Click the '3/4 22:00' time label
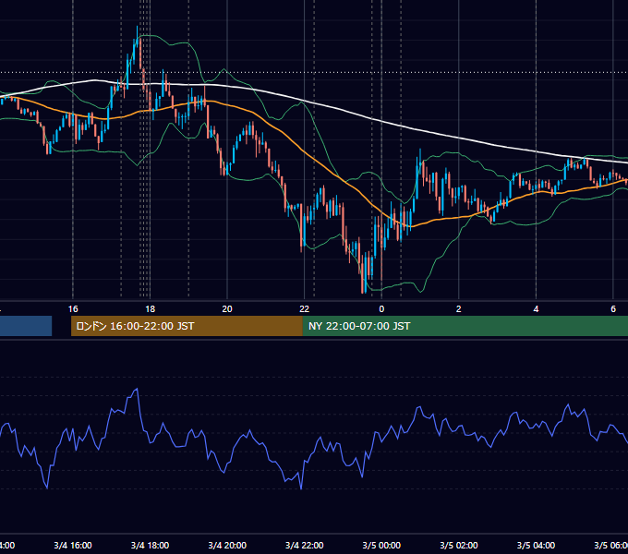The image size is (628, 554). pyautogui.click(x=305, y=546)
